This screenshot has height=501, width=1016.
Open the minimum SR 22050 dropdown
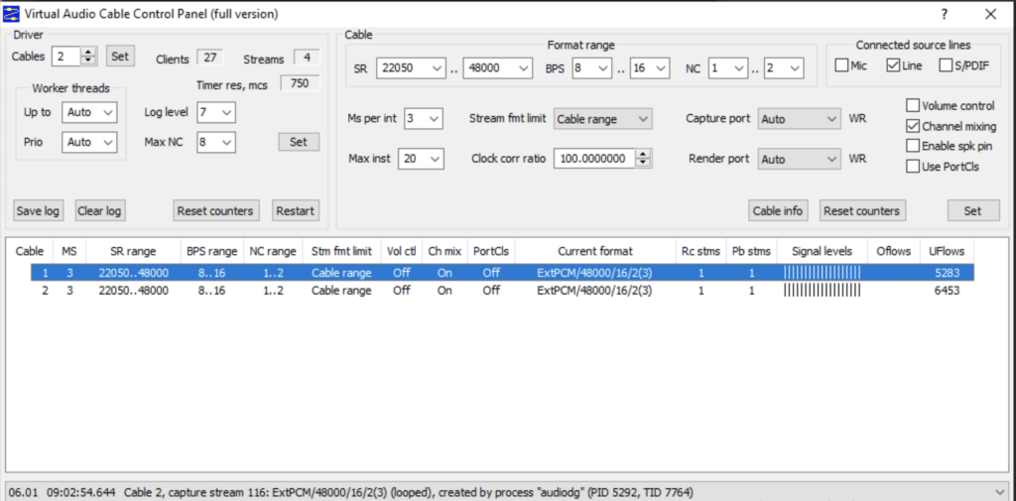411,68
